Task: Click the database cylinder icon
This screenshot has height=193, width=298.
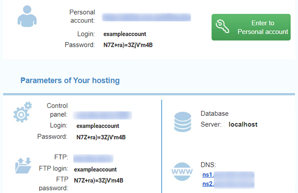Action: tap(183, 122)
